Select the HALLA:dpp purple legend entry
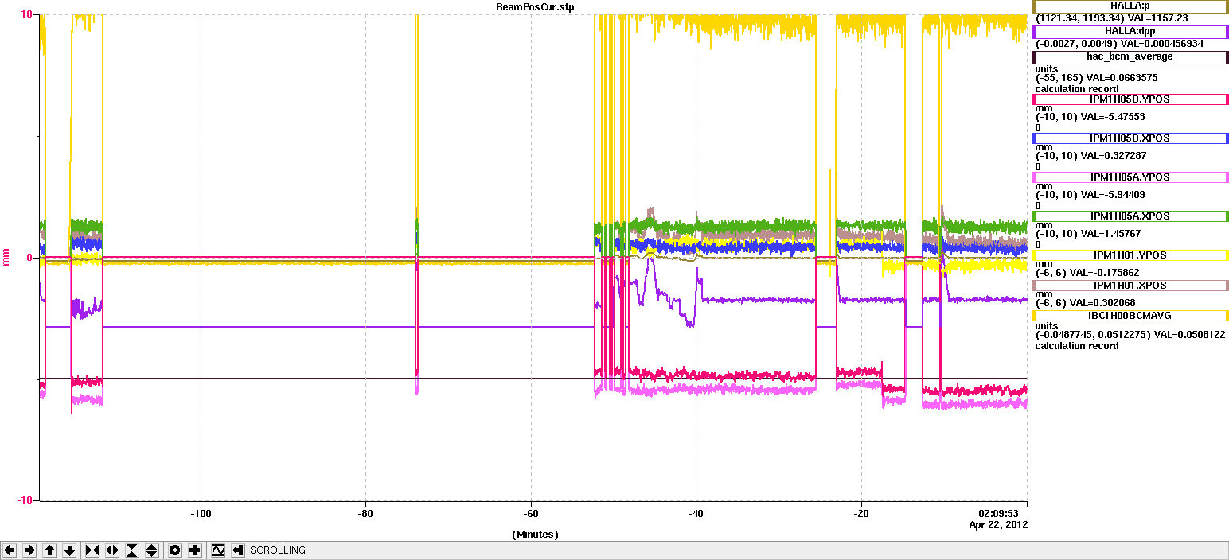Screen dimensions: 1229x560 point(1130,32)
